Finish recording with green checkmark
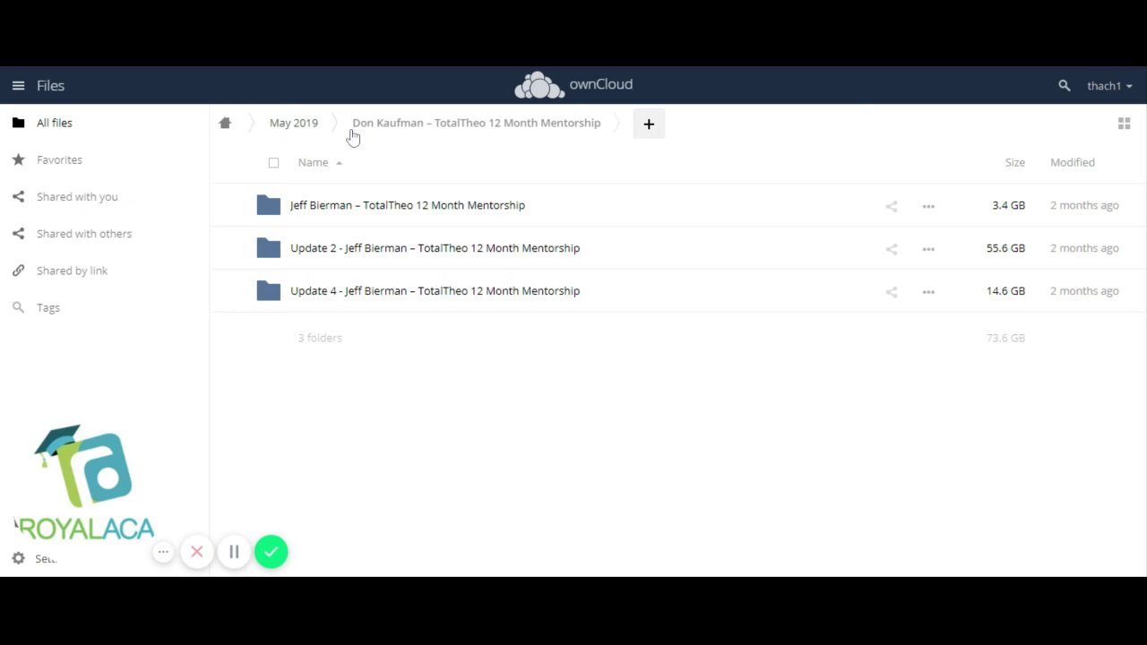Screen dimensions: 1147x645 click(x=271, y=552)
